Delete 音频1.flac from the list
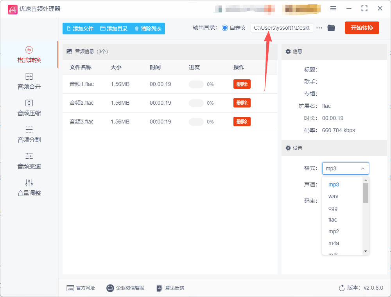 click(242, 84)
